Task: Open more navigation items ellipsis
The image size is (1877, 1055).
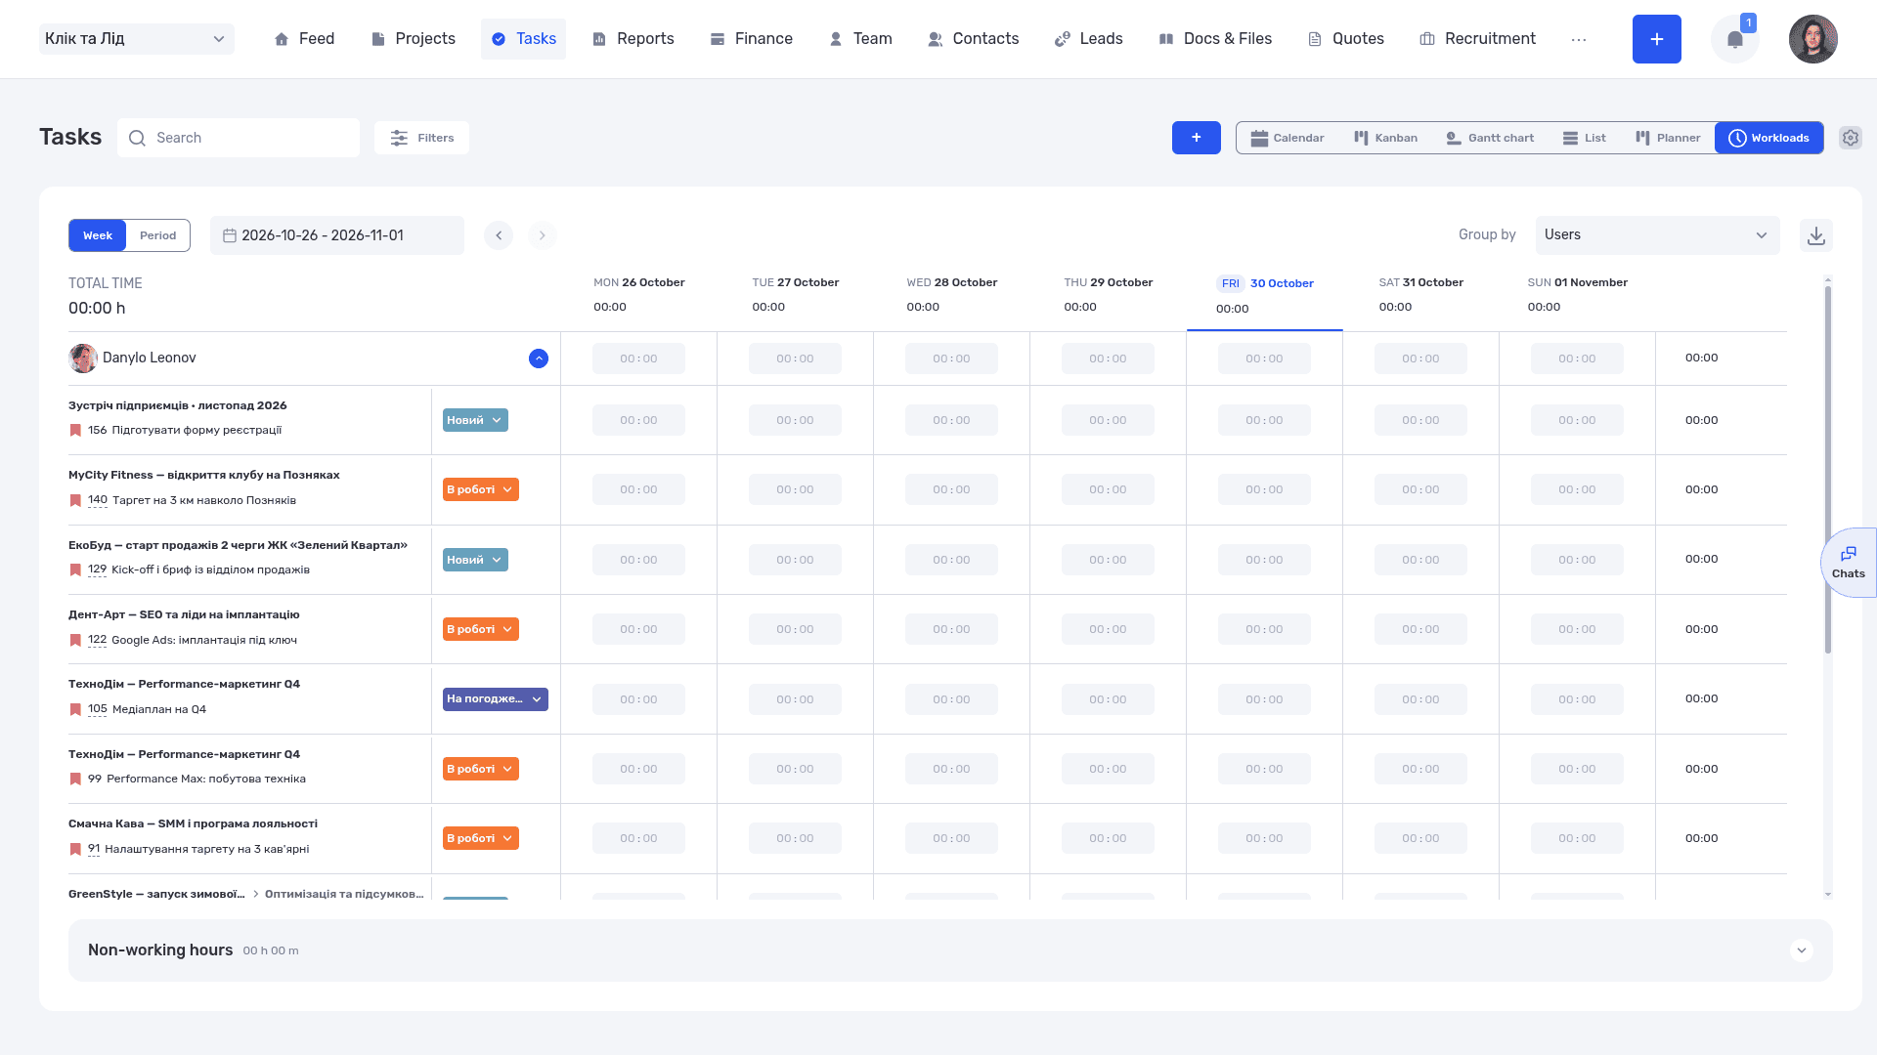Action: tap(1578, 39)
